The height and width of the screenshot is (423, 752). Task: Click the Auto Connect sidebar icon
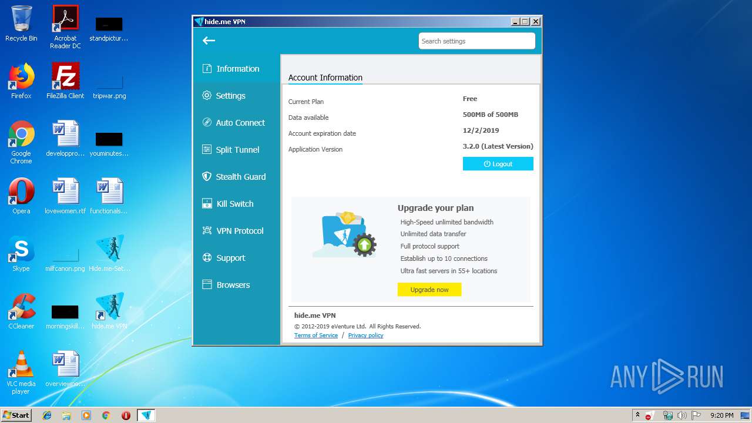tap(207, 123)
